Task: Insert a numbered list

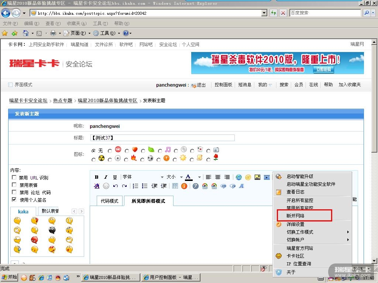Action: click(135, 186)
